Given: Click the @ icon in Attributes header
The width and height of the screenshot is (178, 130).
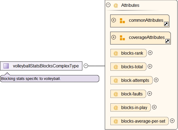Looking at the screenshot, I should tap(116, 5).
